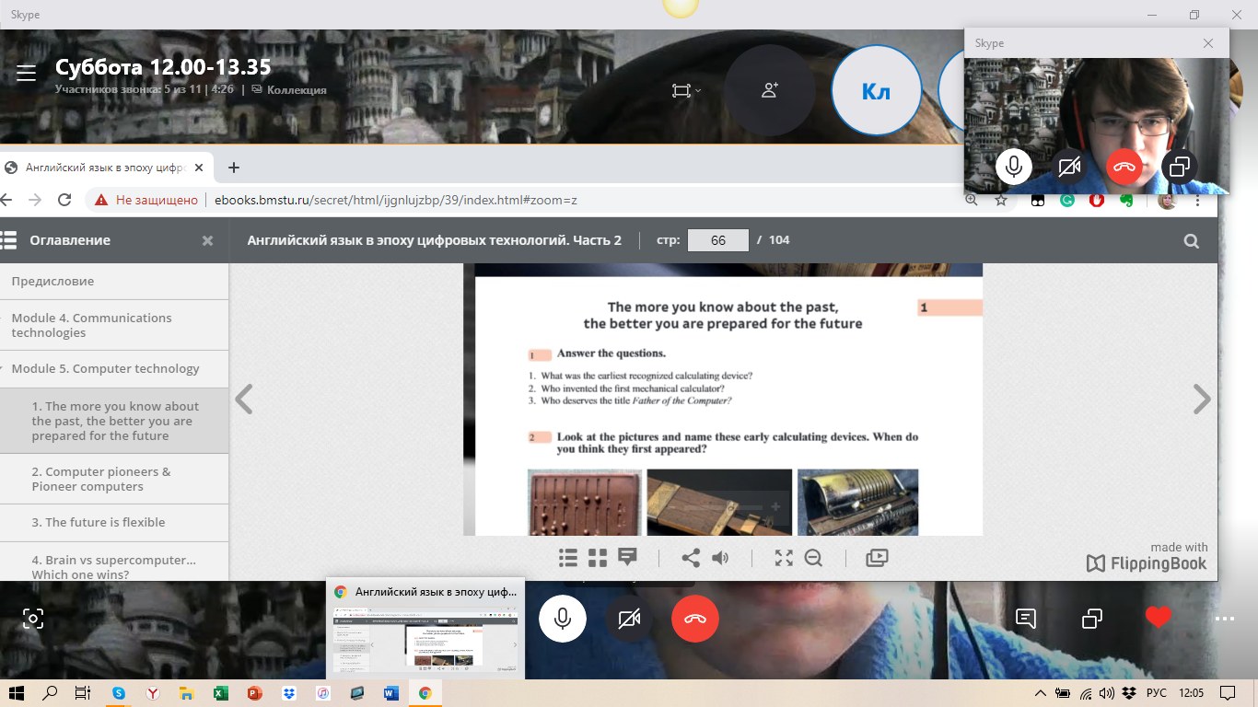Go to the next page arrow

(1201, 400)
